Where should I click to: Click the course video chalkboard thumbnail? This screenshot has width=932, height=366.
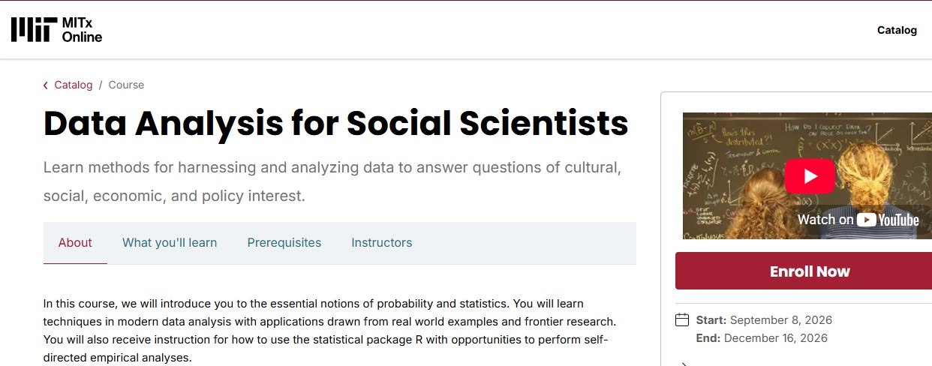(x=807, y=176)
